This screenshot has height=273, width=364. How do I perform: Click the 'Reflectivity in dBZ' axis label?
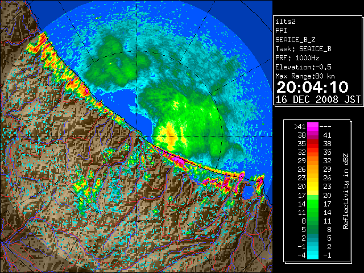pos(346,191)
